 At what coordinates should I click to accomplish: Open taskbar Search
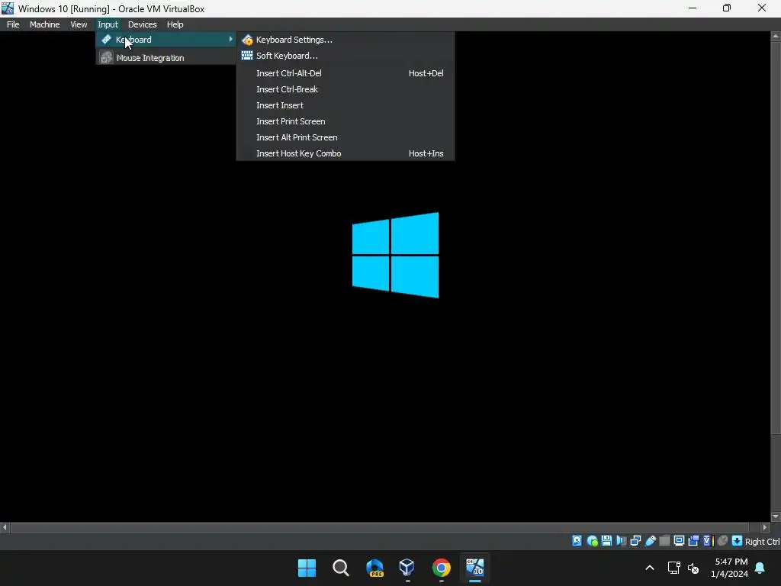tap(341, 568)
